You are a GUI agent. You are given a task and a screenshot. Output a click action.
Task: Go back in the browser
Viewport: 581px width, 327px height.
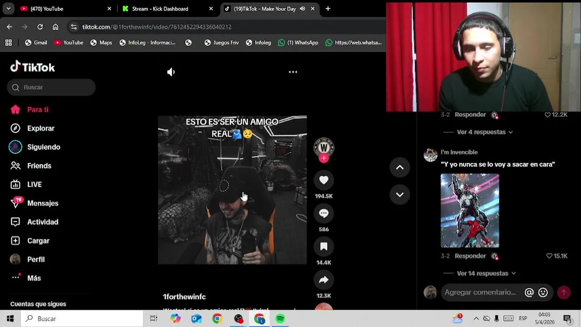tap(10, 27)
